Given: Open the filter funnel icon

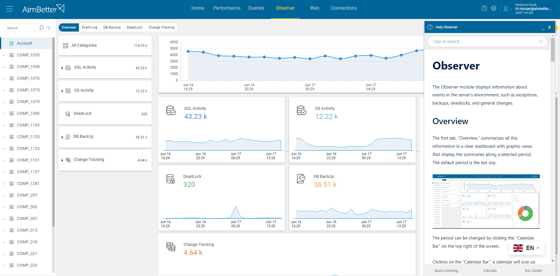Looking at the screenshot, I should pyautogui.click(x=49, y=28).
